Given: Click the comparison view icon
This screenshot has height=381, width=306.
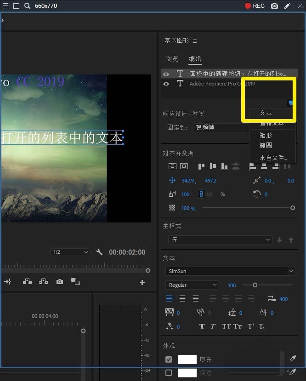Looking at the screenshot, I should [x=75, y=281].
